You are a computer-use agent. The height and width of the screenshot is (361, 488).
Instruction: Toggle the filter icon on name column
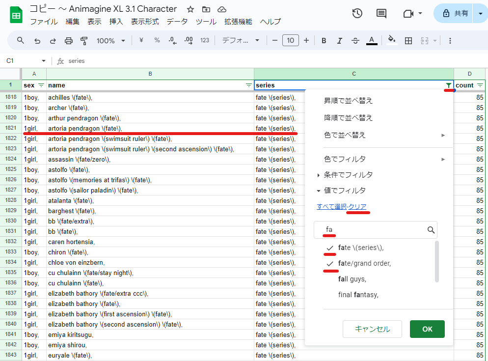(248, 85)
